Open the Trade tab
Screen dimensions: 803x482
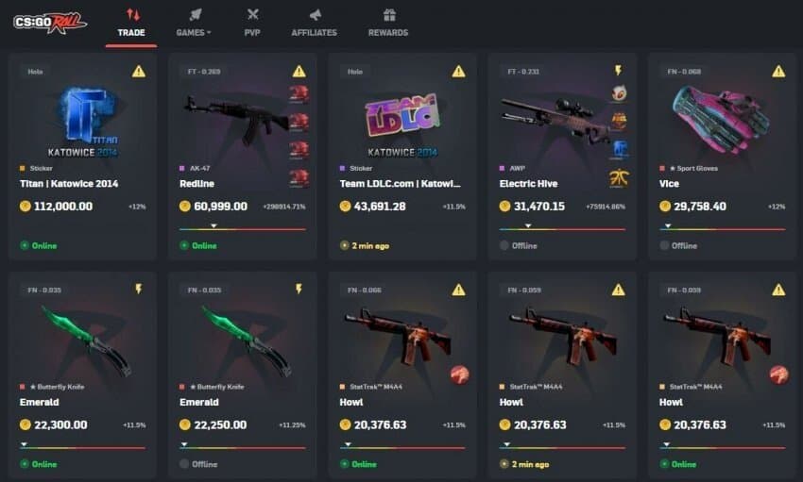[131, 24]
